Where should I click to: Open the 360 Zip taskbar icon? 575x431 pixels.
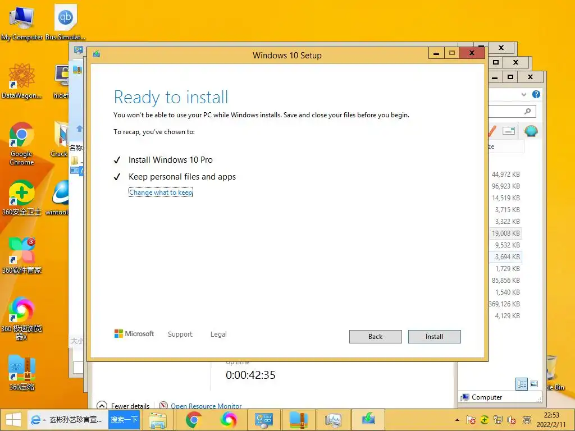(x=298, y=420)
